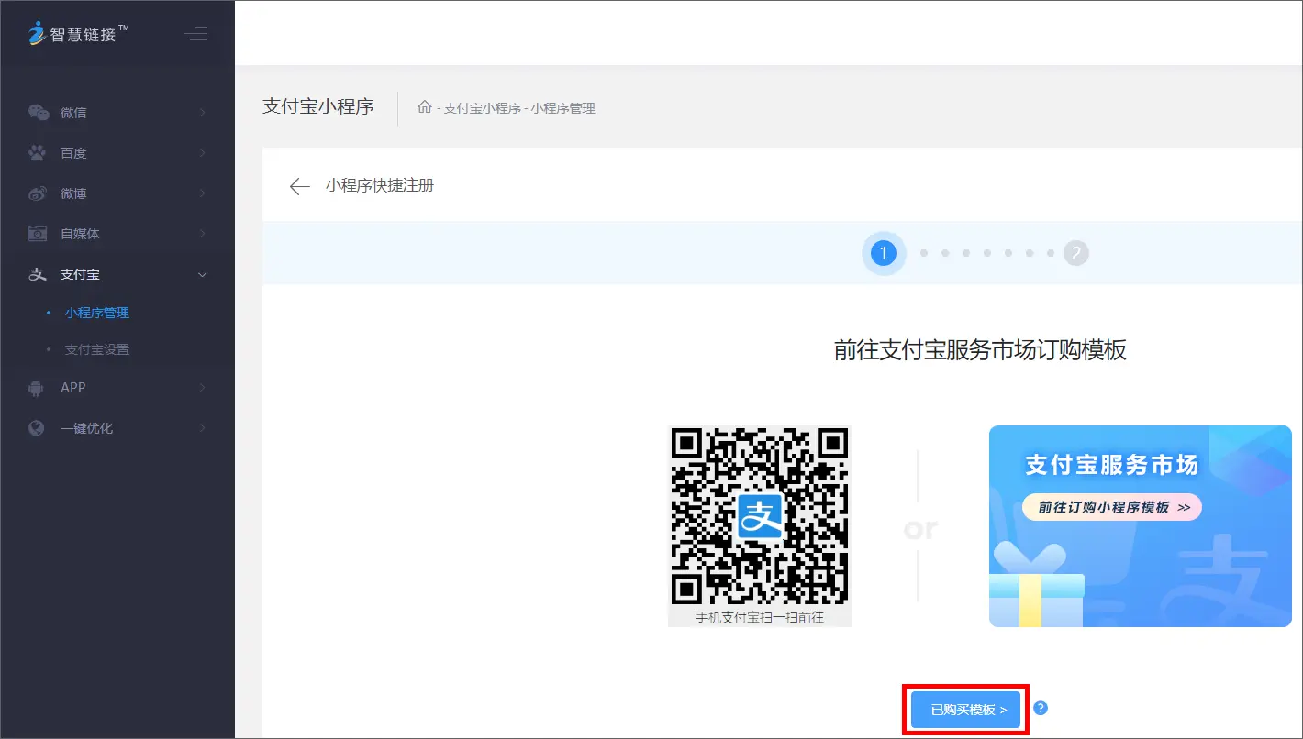Collapse sidebar with the hamburger menu icon

pos(195,35)
